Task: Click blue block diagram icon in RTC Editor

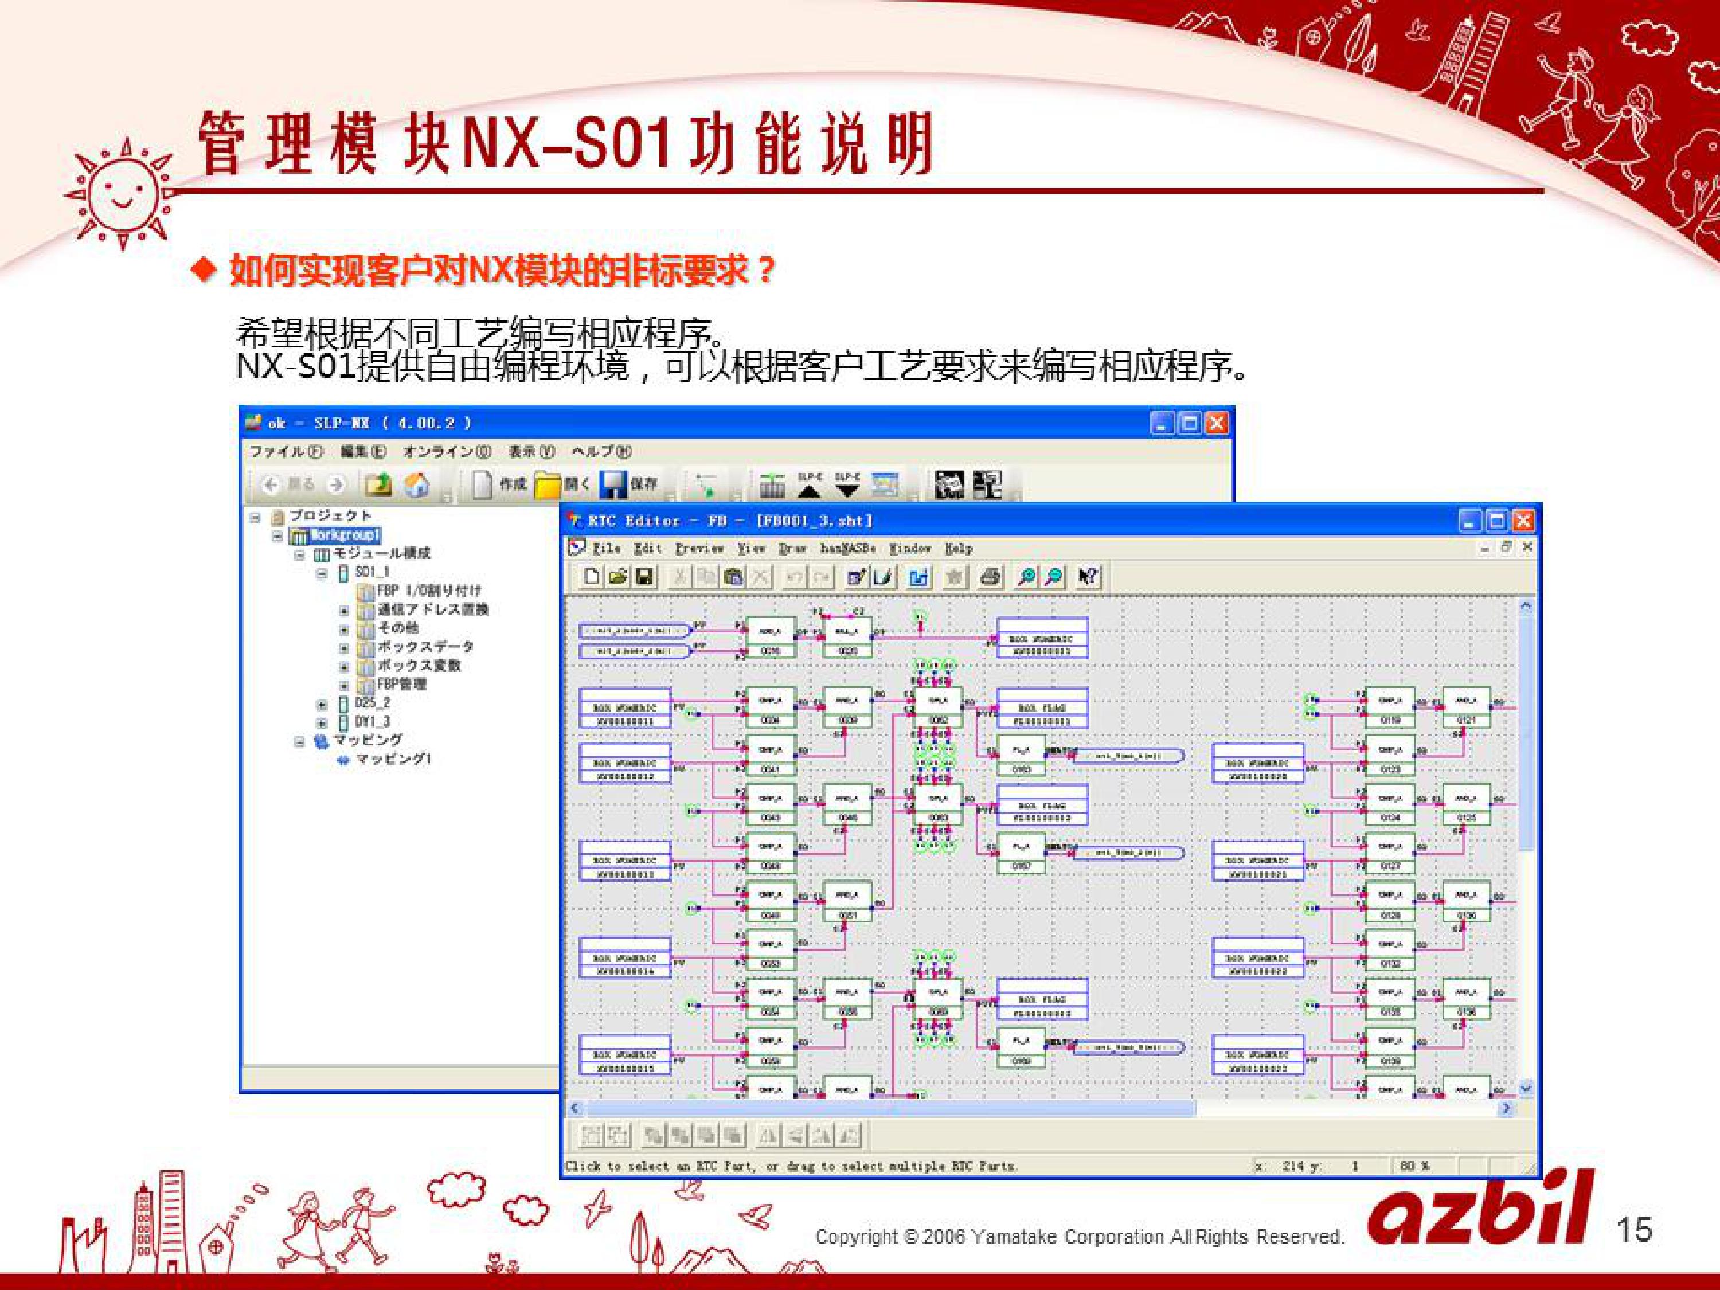Action: pos(919,576)
